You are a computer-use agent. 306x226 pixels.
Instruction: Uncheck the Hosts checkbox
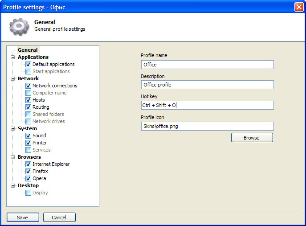coord(29,100)
